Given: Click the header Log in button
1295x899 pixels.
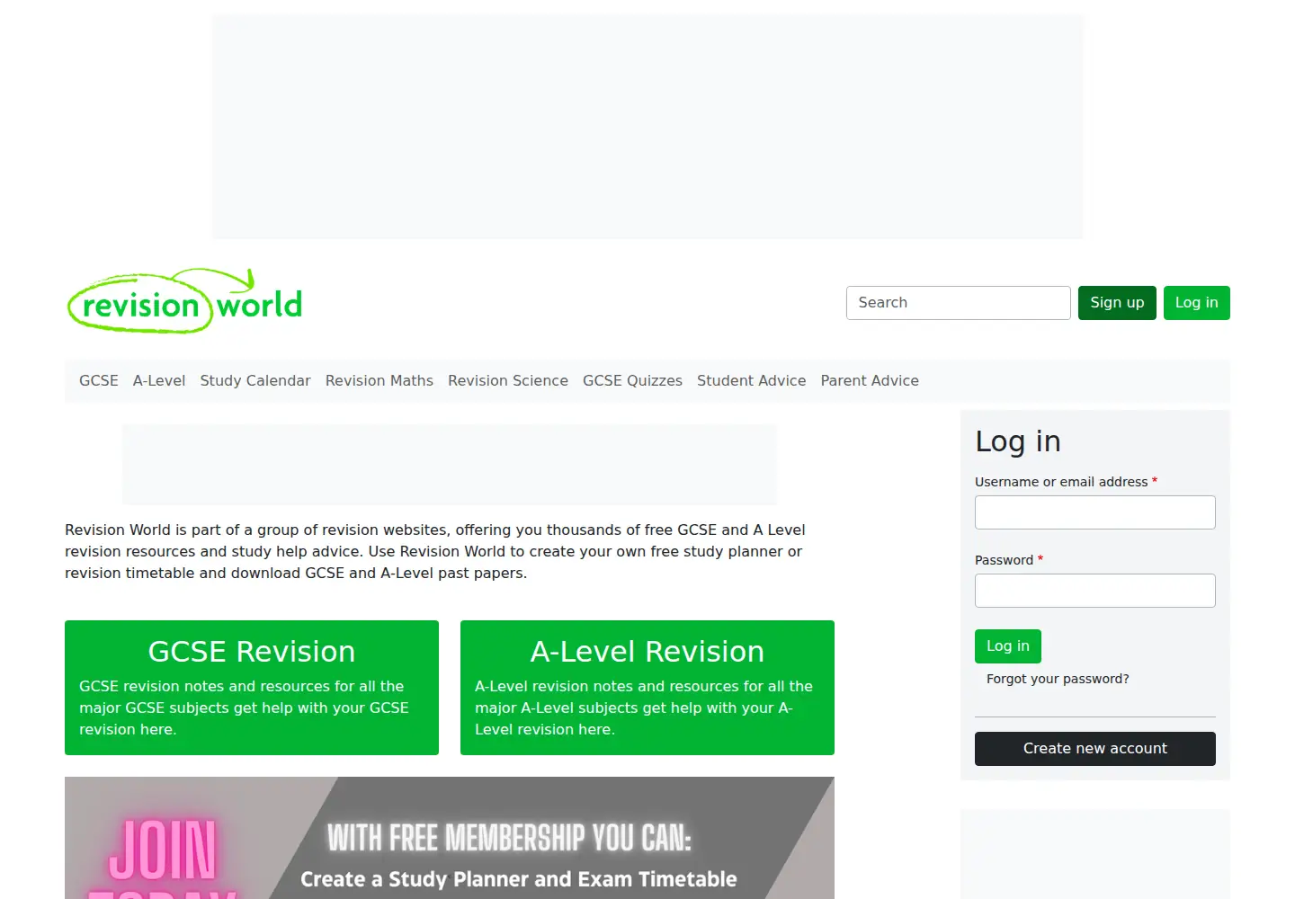Looking at the screenshot, I should click(1196, 303).
